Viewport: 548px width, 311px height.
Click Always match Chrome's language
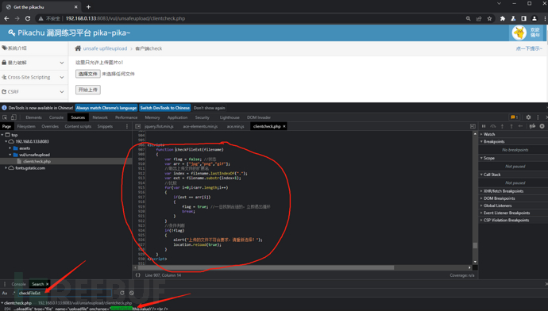[x=106, y=108]
